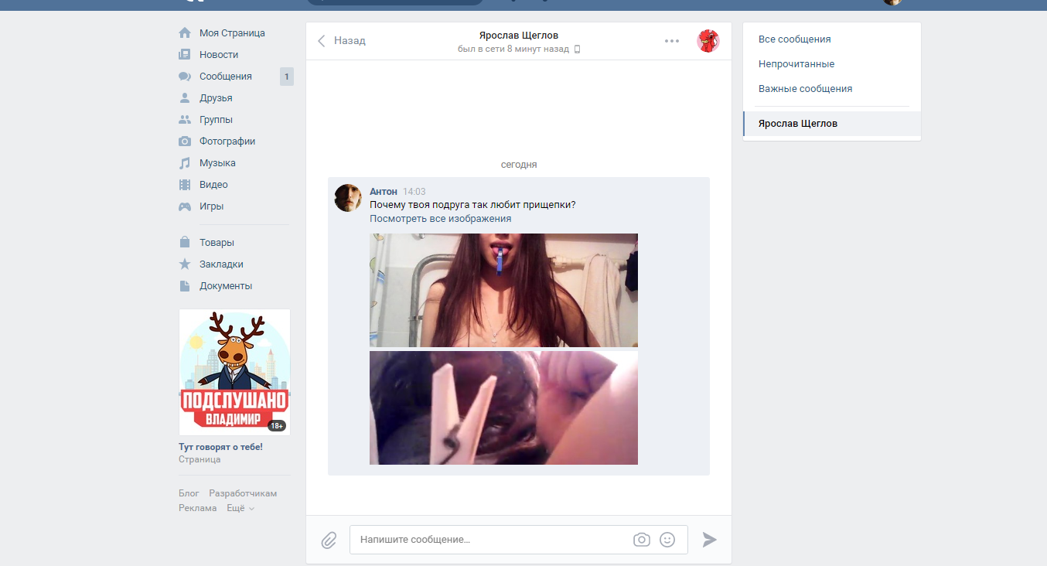Click status был в сети 8 минут назад

pos(513,49)
